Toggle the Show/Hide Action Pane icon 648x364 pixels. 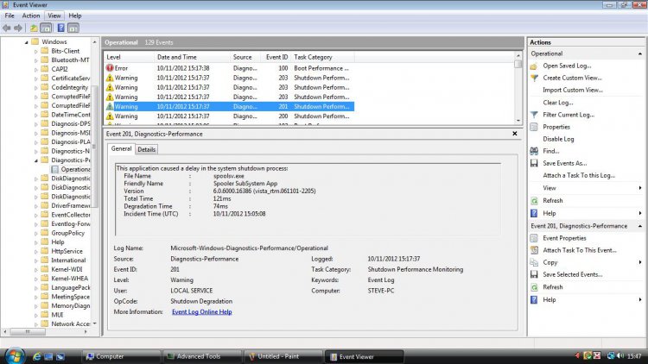click(x=73, y=28)
